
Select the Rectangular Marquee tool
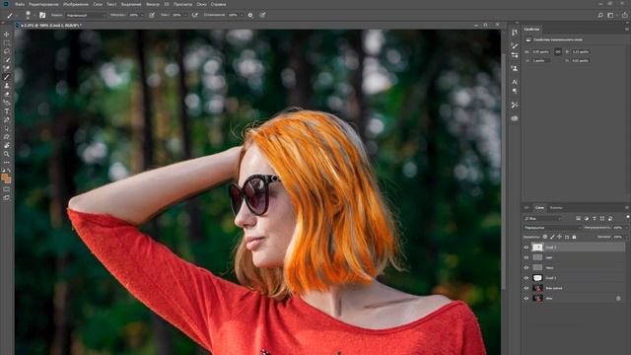pyautogui.click(x=7, y=43)
